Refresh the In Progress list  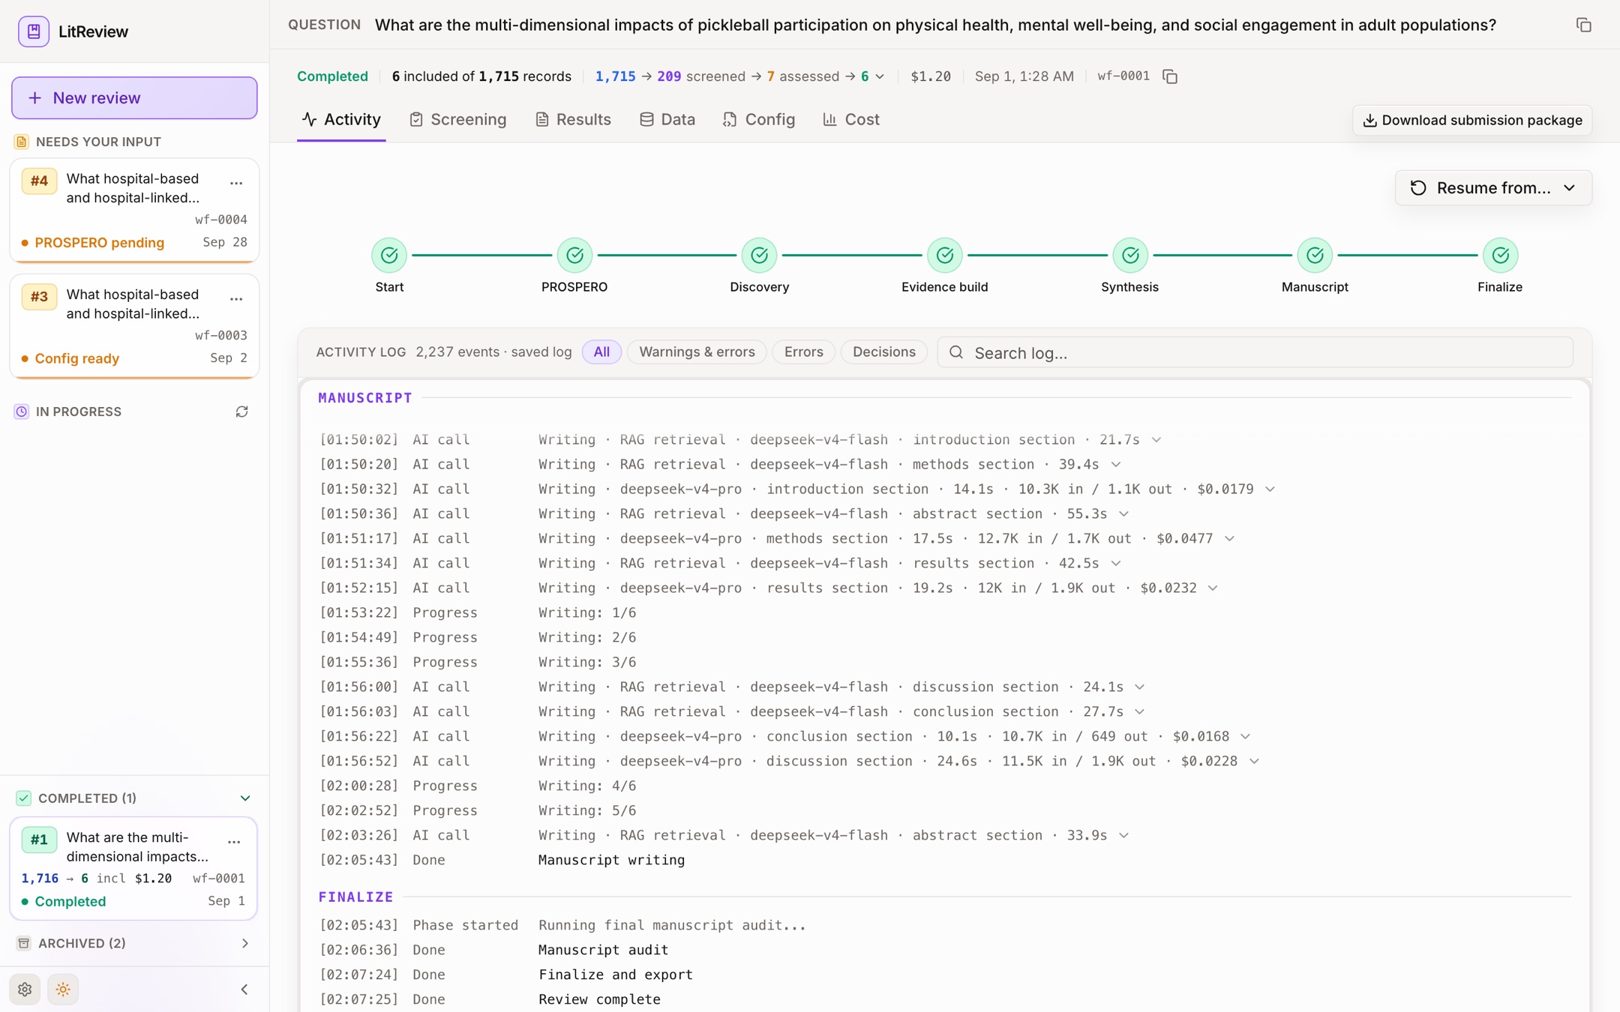[241, 412]
